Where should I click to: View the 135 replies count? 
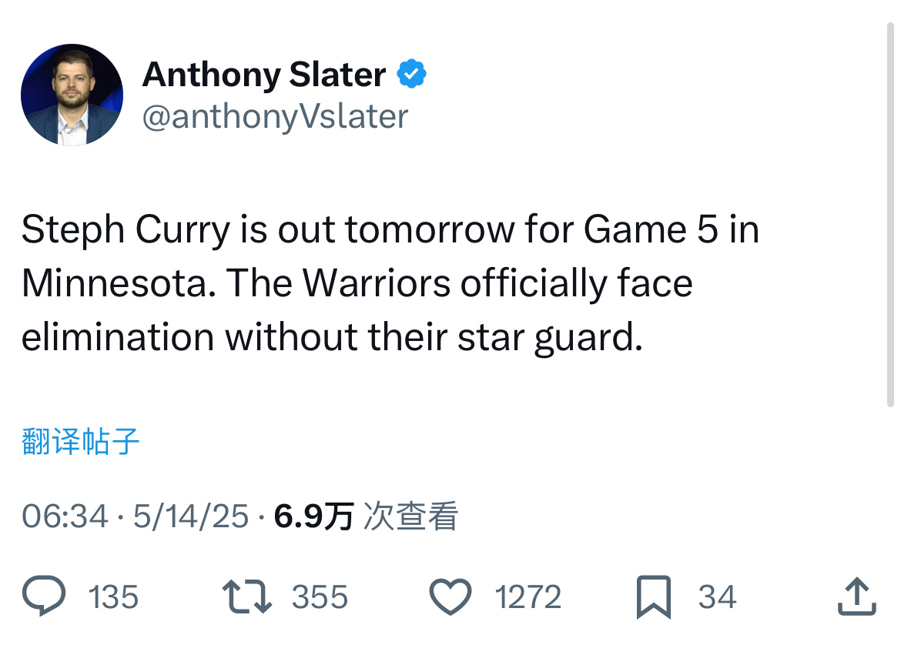113,597
